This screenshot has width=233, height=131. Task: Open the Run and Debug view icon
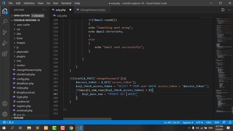[5, 43]
